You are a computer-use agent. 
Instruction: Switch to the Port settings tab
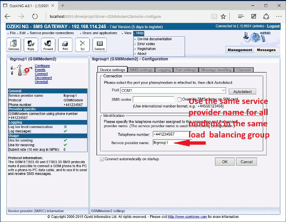click(x=186, y=70)
